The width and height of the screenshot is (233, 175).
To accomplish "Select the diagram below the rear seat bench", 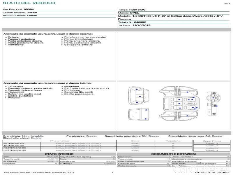I will click(139, 115).
